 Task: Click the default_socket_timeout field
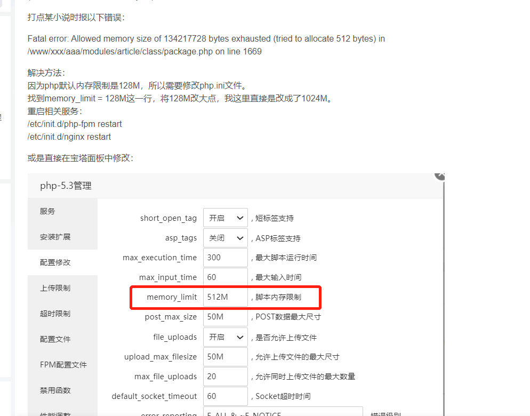tap(225, 396)
